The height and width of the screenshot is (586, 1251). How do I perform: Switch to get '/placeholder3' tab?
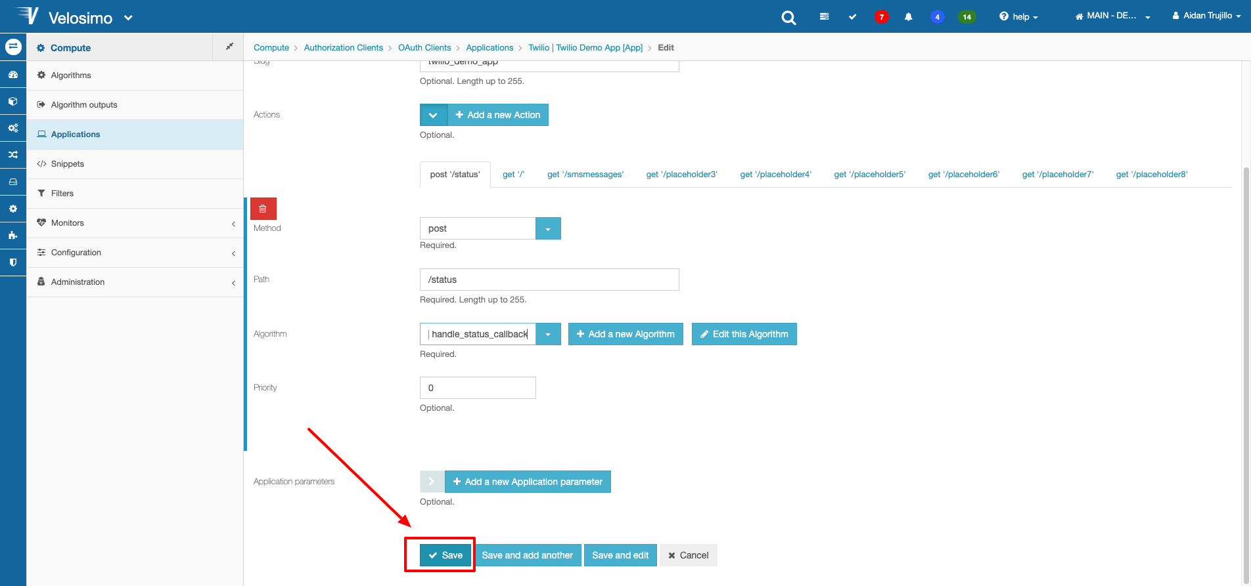tap(682, 175)
